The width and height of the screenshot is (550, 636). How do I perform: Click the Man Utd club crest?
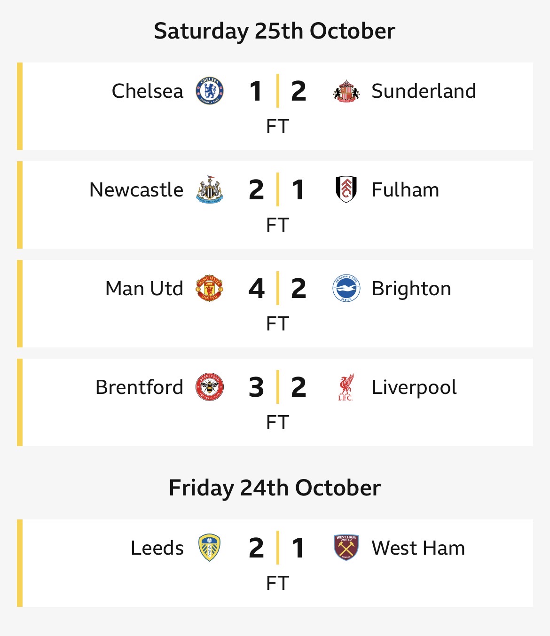click(210, 289)
